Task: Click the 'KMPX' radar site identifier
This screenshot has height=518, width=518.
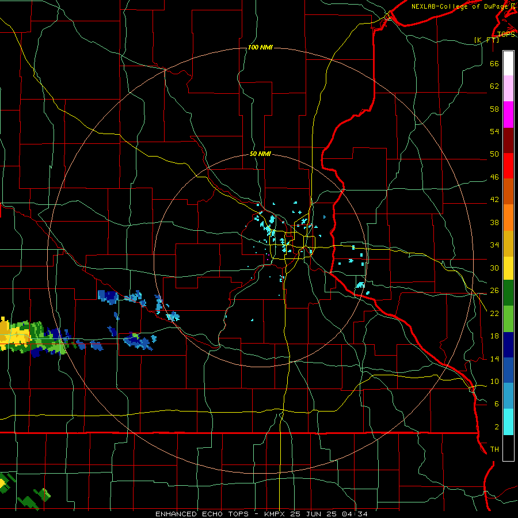Action: coord(275,514)
